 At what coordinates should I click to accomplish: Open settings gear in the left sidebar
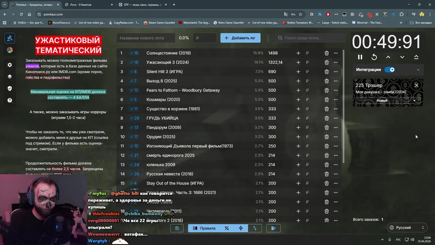coord(10,65)
